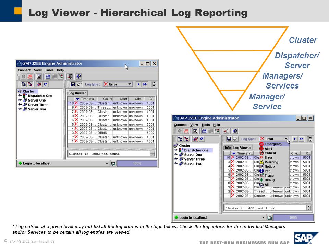Click door exit icon in left window toolbar

70,77
